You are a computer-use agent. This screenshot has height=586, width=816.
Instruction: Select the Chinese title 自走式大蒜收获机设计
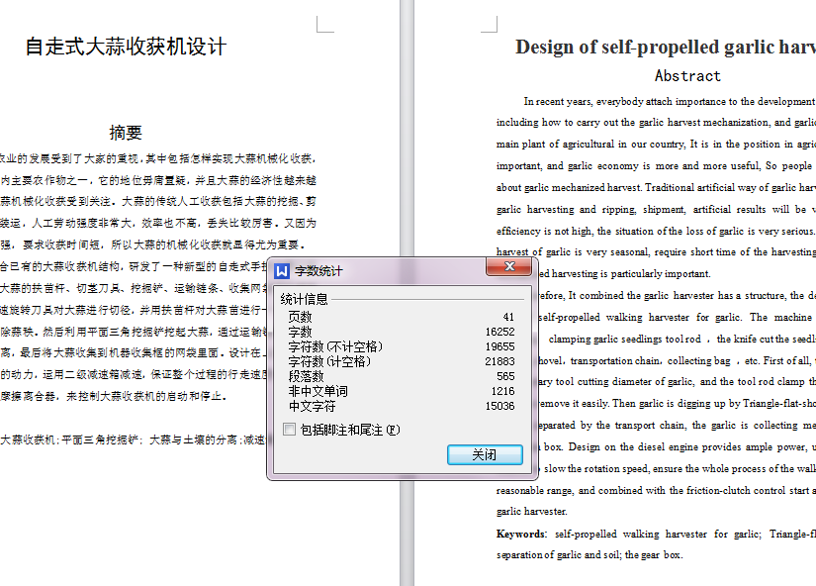pyautogui.click(x=126, y=45)
